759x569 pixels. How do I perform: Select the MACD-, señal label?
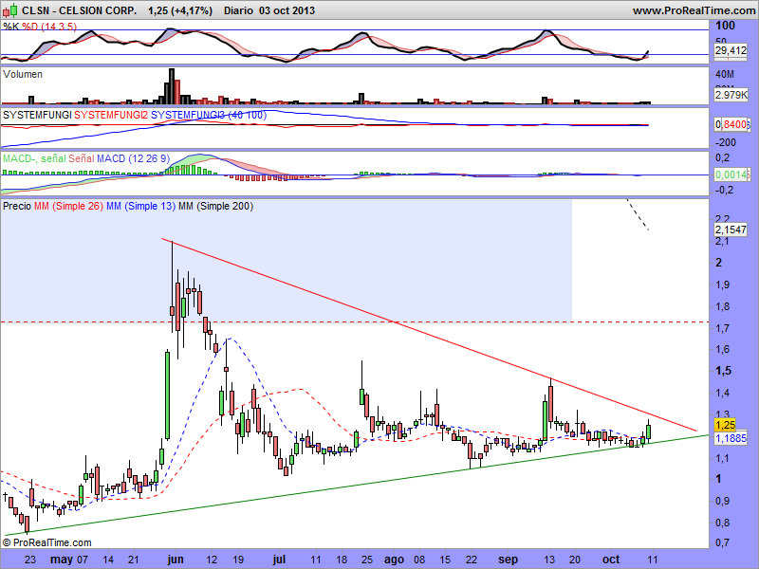34,158
